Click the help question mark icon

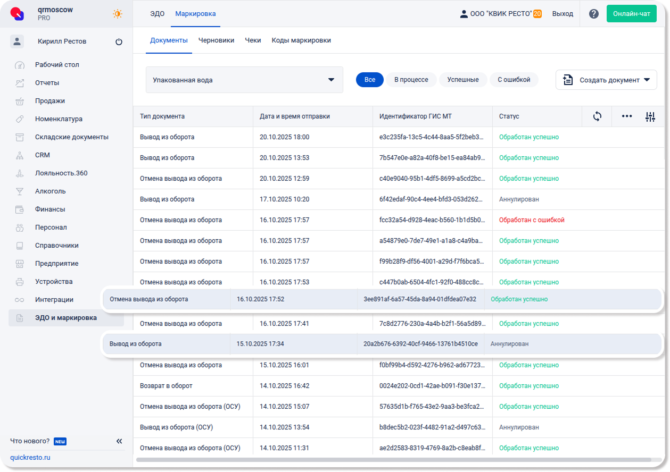[594, 14]
